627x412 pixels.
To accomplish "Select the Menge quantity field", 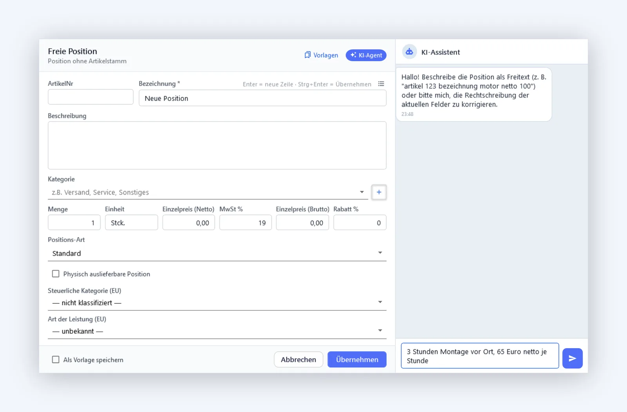I will point(74,223).
